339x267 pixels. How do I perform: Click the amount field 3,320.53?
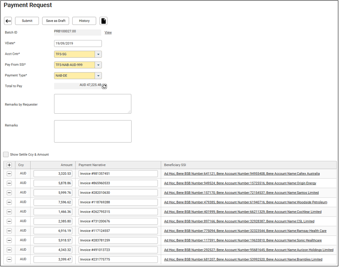[53, 174]
